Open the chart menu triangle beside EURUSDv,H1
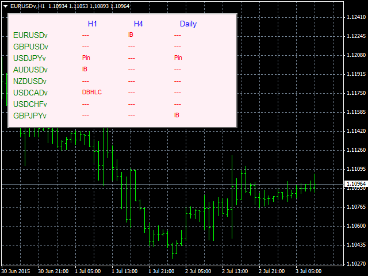 click(x=5, y=6)
